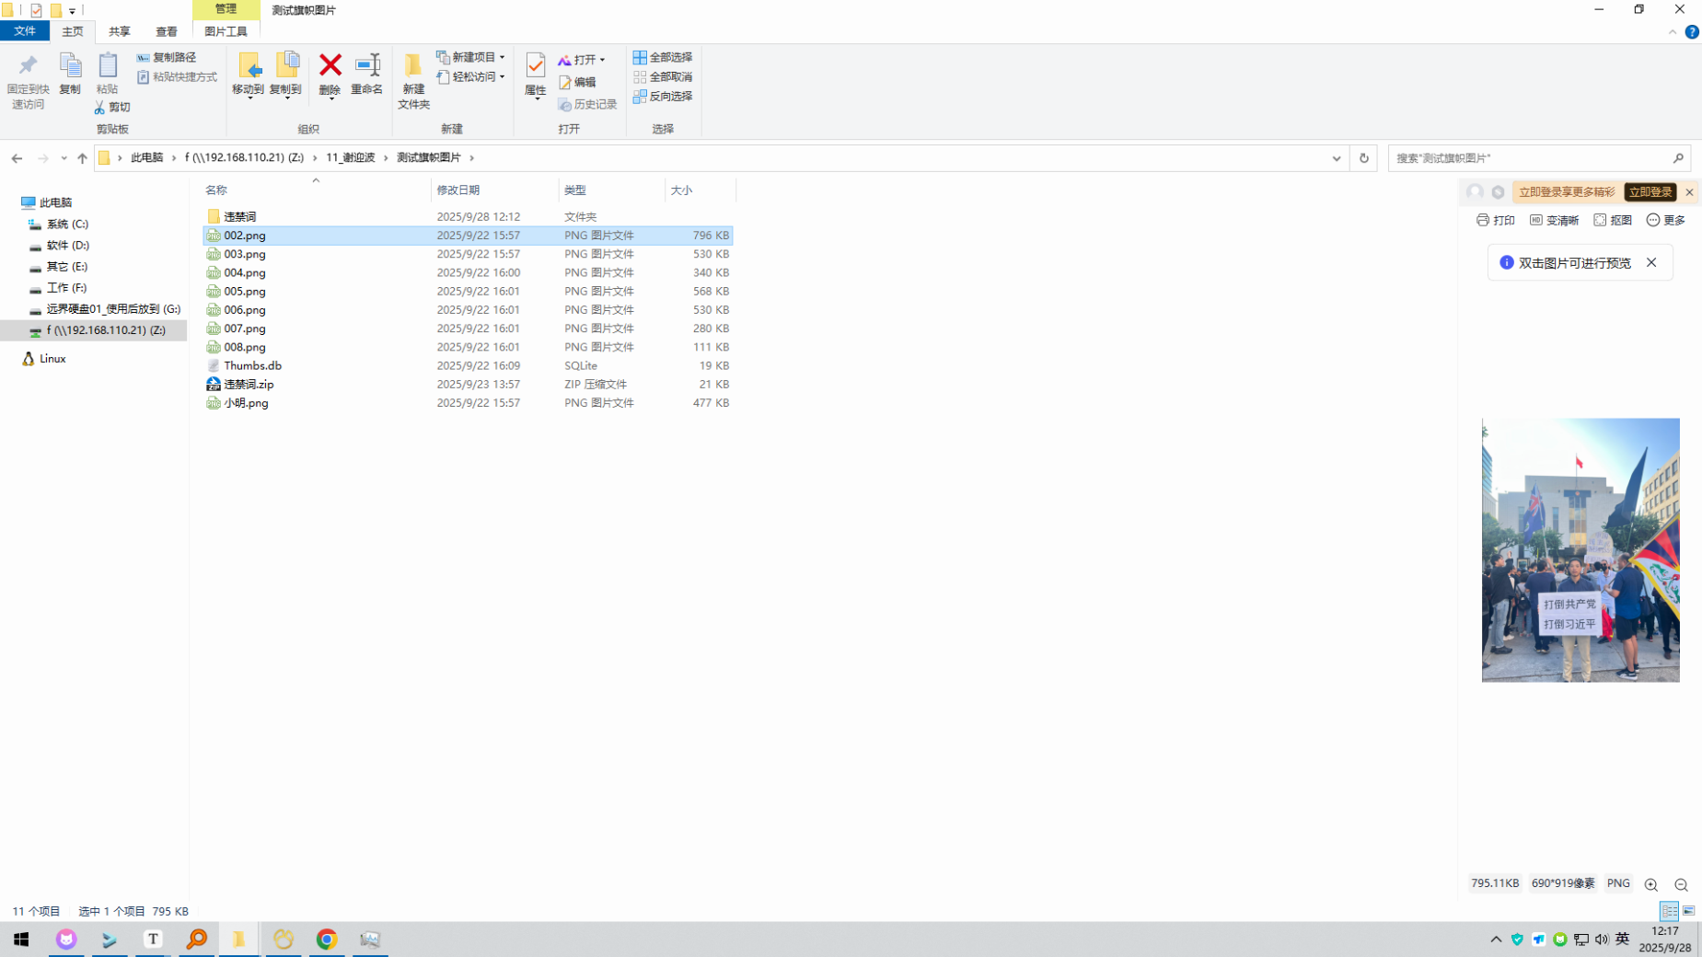Click the Enhance Clarity (变清晰) button

click(x=1554, y=220)
